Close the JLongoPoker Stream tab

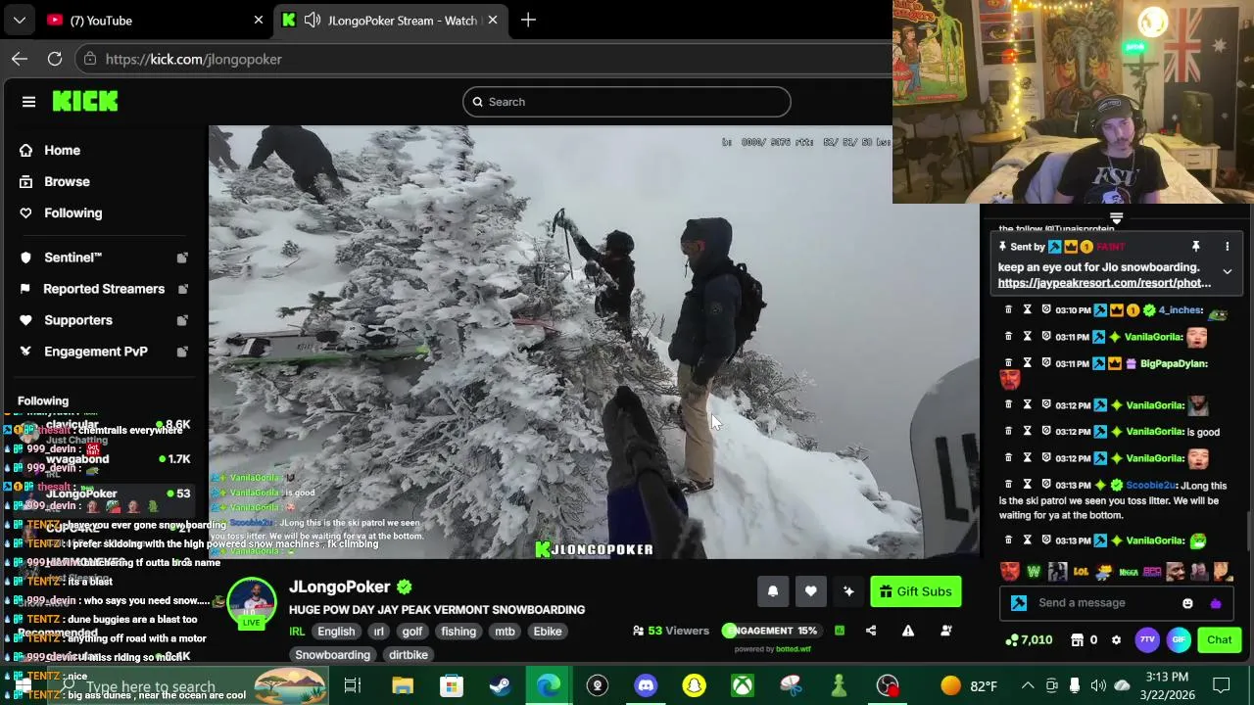tap(493, 20)
